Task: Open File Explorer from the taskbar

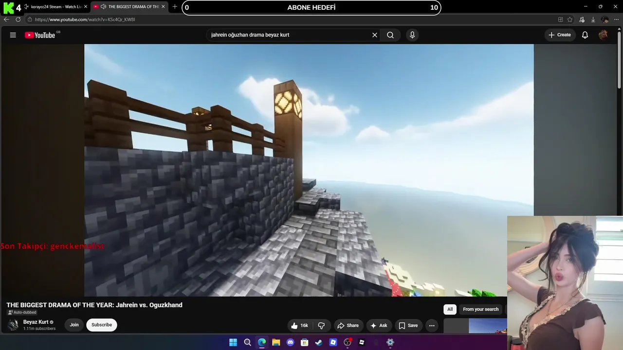Action: (276, 342)
